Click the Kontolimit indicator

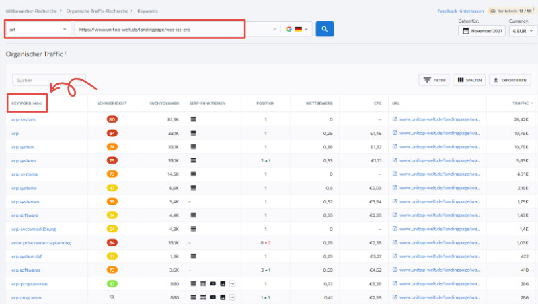pos(512,11)
